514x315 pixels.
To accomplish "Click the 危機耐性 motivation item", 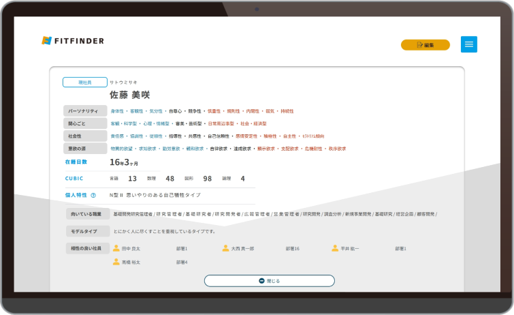I will (313, 149).
